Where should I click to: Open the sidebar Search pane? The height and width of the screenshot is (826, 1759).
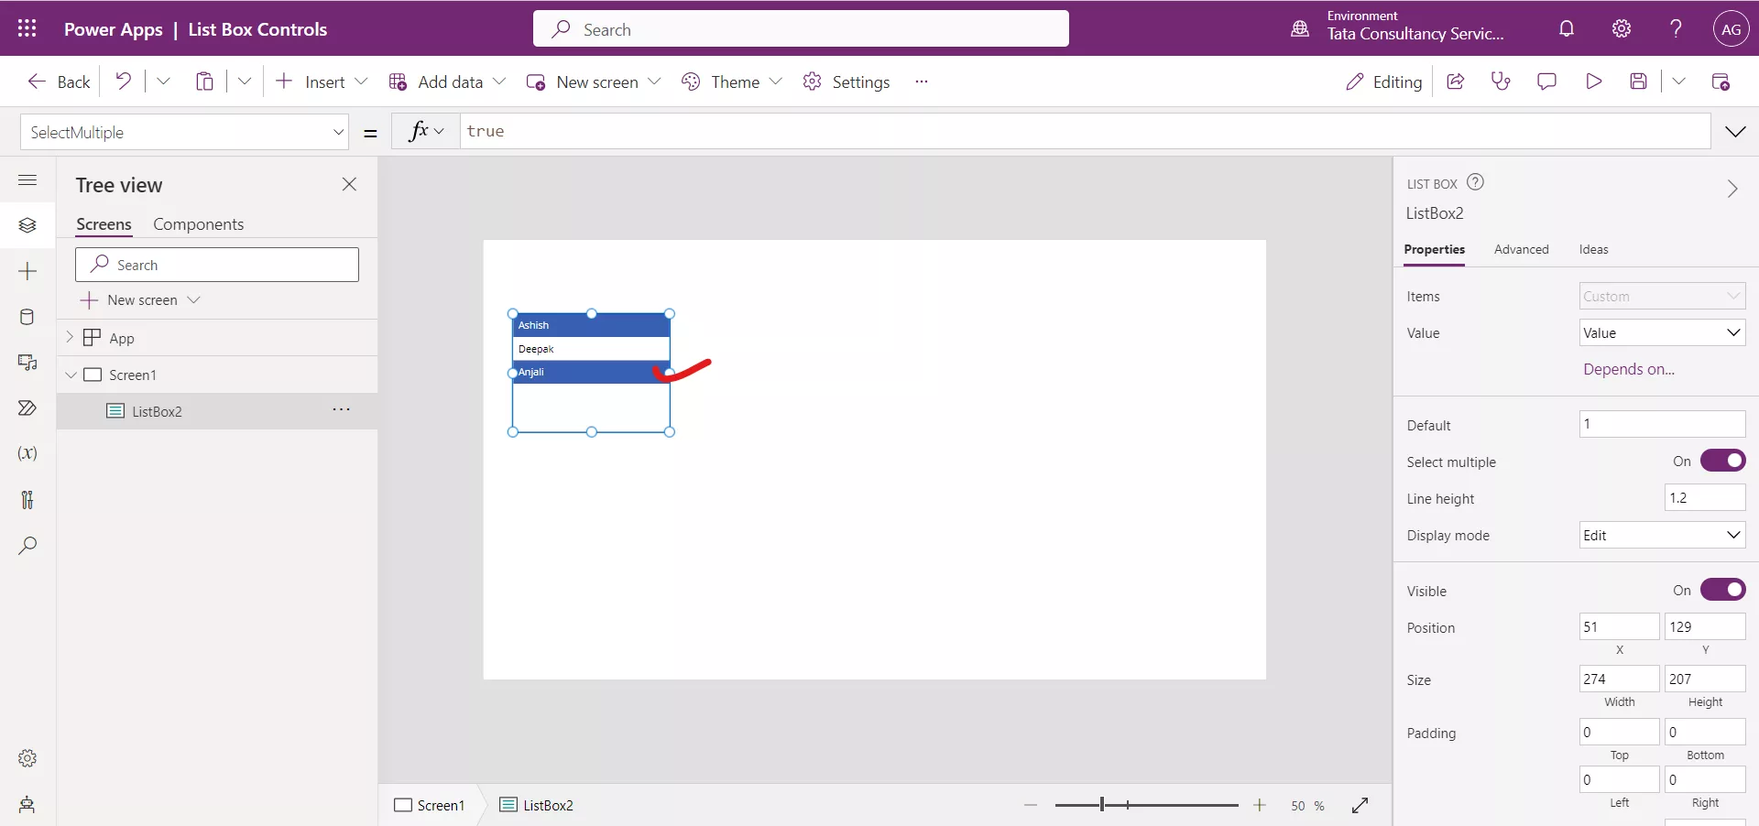pos(27,547)
